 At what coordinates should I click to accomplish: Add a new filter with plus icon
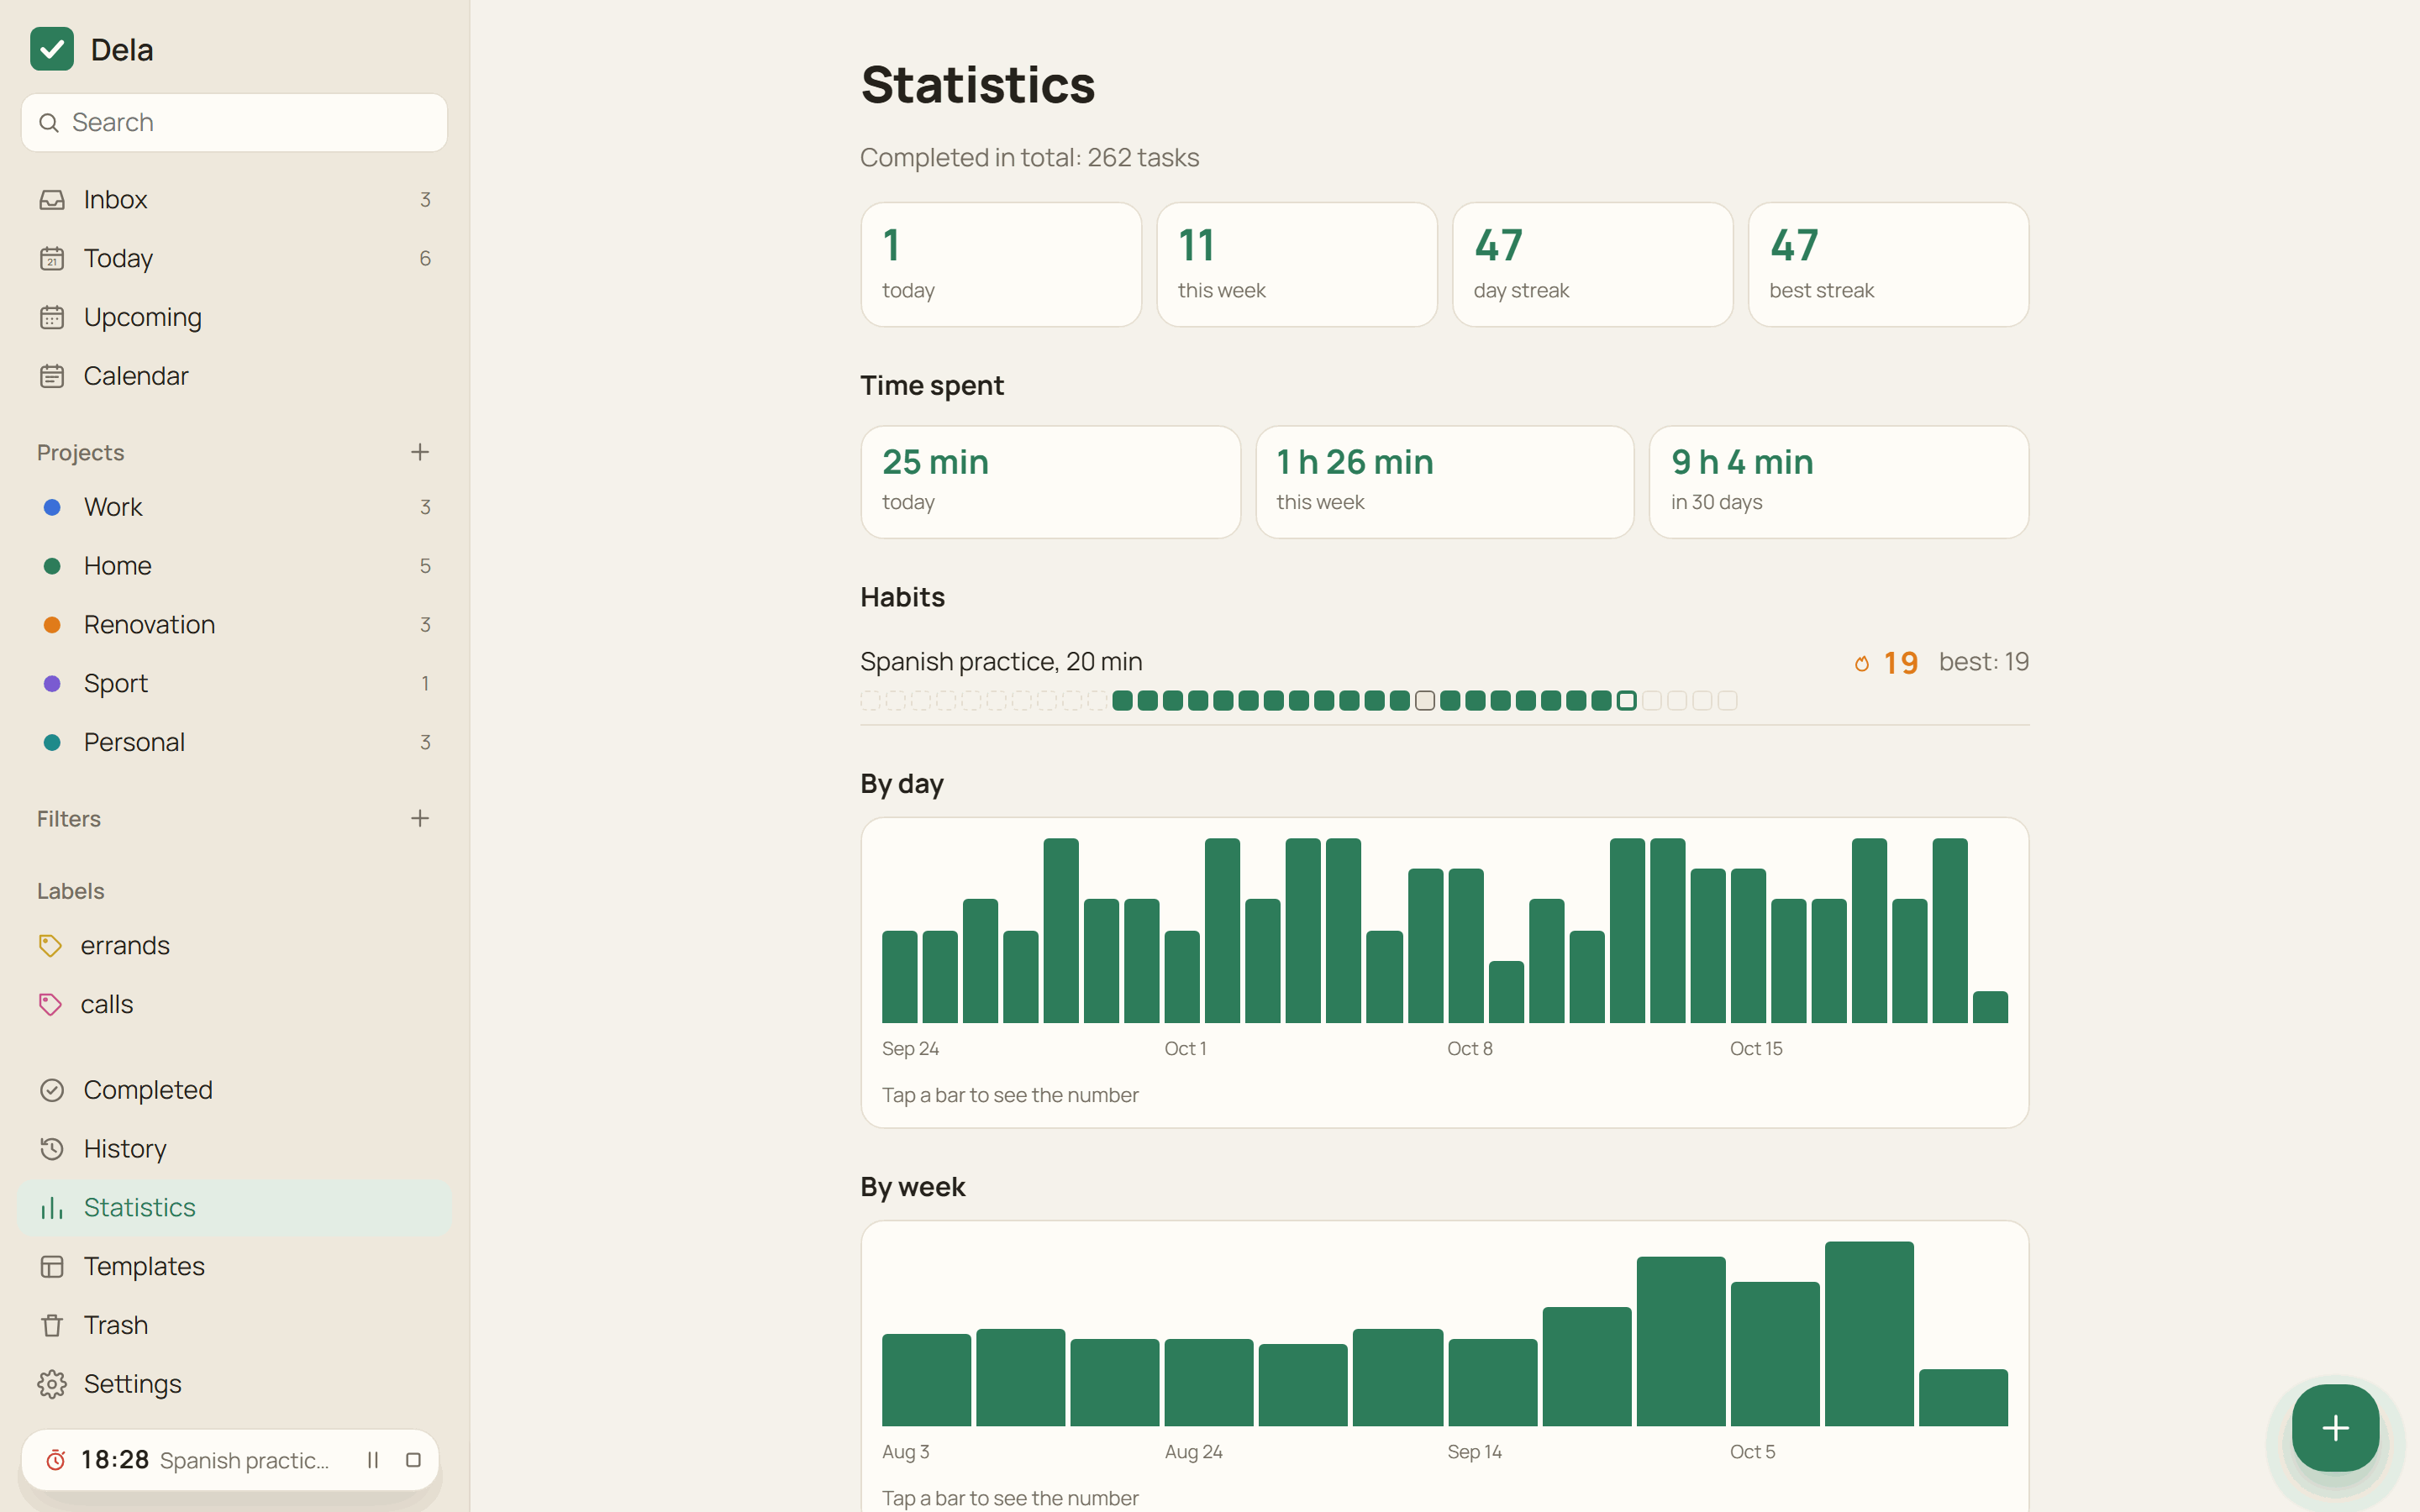pyautogui.click(x=420, y=818)
